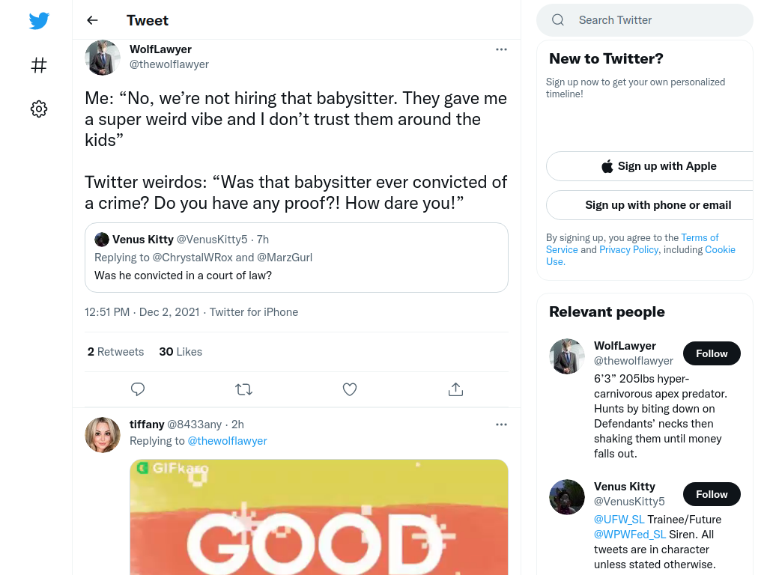Like the tweet with heart icon
The width and height of the screenshot is (767, 575).
point(350,389)
